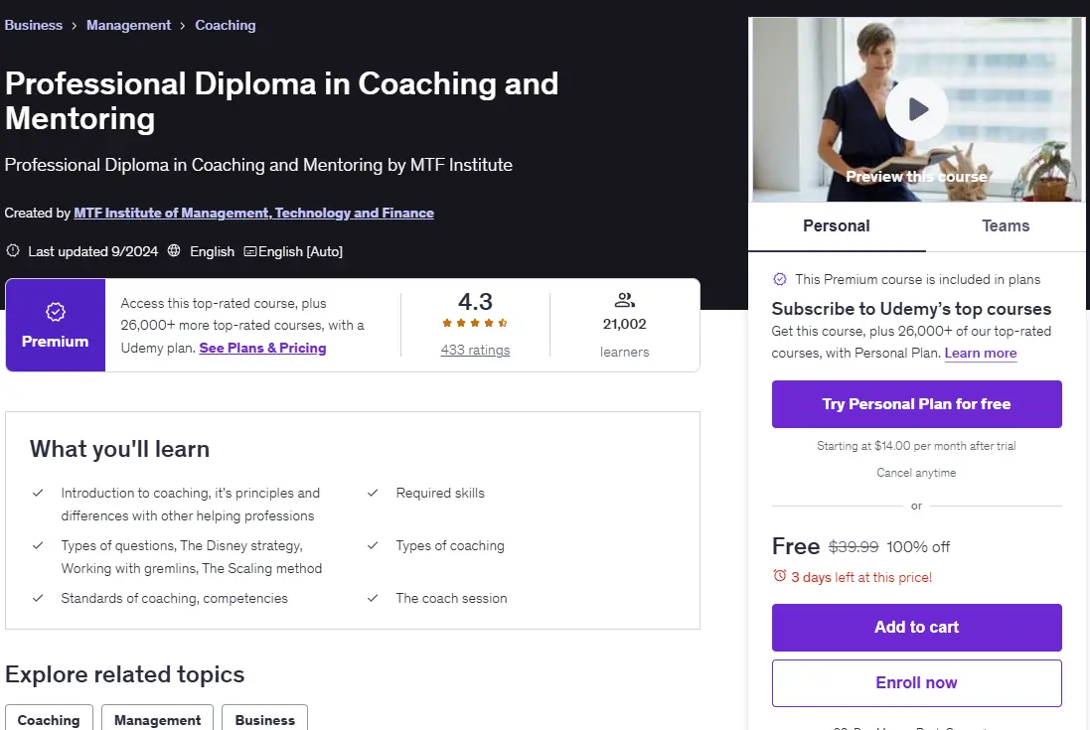Switch to the Personal tab
The width and height of the screenshot is (1090, 730).
point(837,225)
